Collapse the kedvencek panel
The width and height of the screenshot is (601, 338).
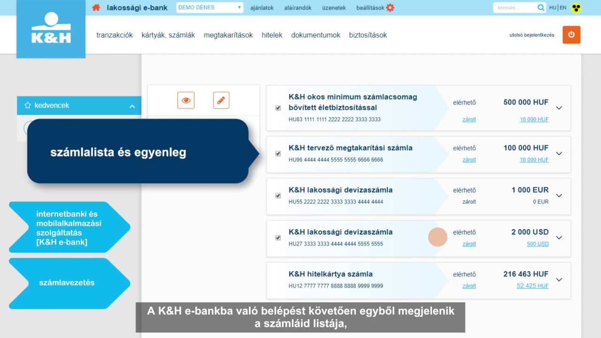tap(132, 106)
